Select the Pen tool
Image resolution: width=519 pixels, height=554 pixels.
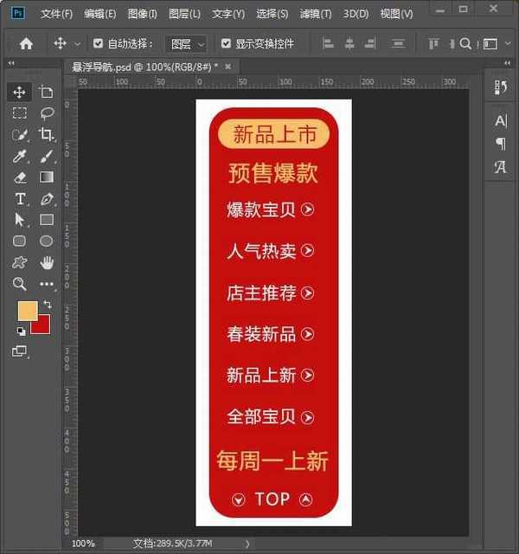(x=47, y=198)
